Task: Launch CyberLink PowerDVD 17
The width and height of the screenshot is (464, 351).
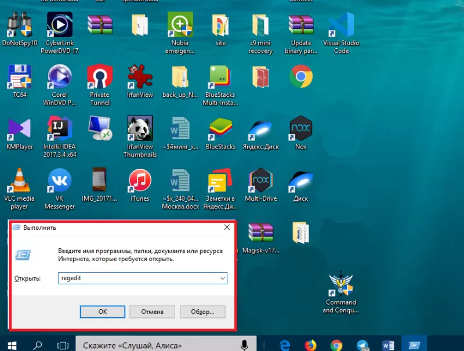Action: 59,26
